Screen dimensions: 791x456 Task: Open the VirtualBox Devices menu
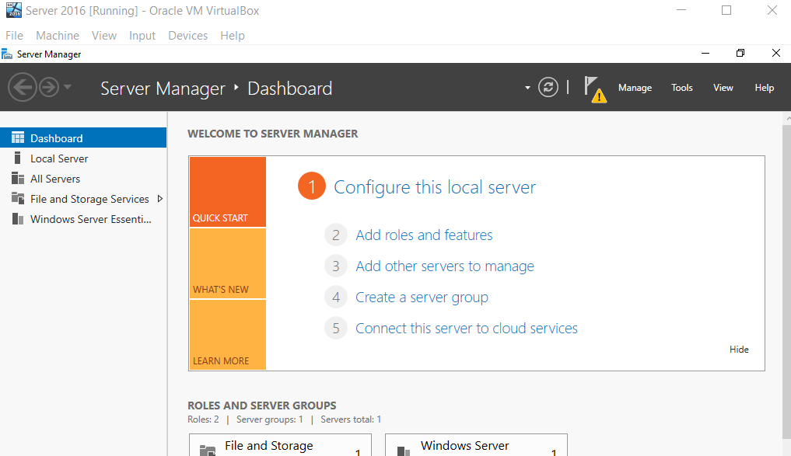coord(187,35)
